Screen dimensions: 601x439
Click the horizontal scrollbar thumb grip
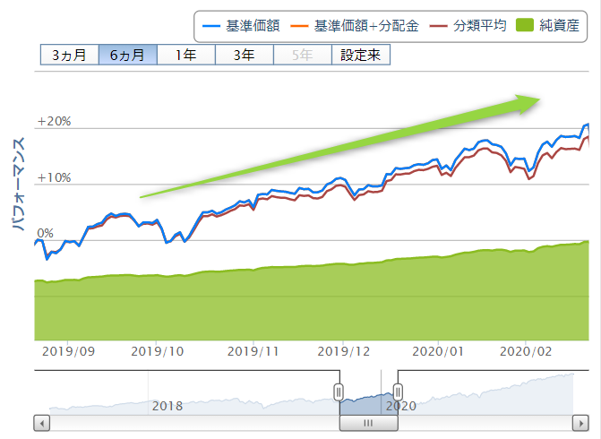coord(368,421)
